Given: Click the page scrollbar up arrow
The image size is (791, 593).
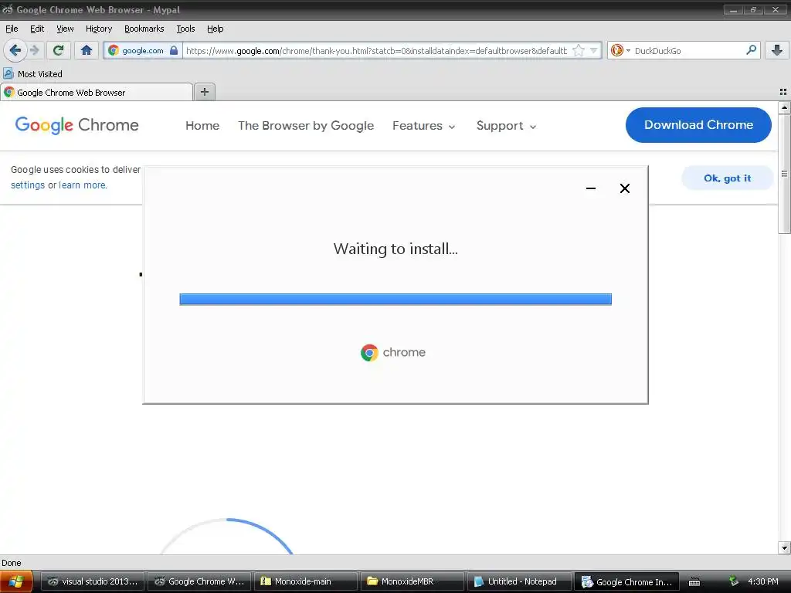Looking at the screenshot, I should pyautogui.click(x=784, y=107).
